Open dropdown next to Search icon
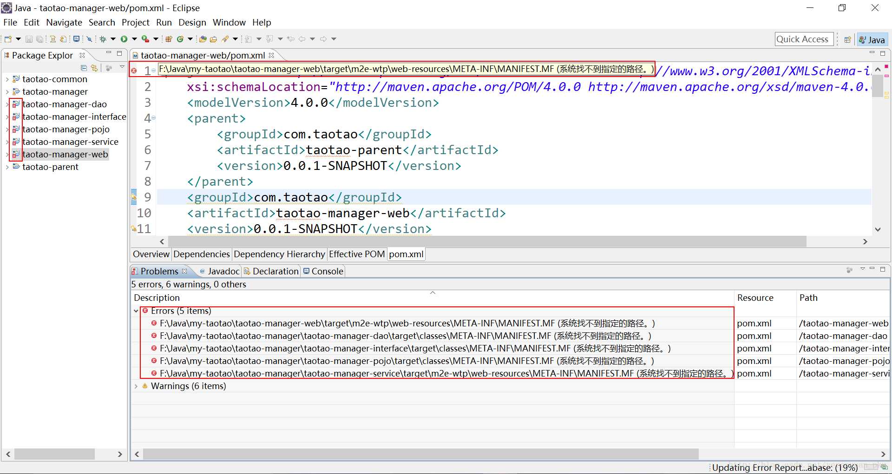892x474 pixels. 236,39
